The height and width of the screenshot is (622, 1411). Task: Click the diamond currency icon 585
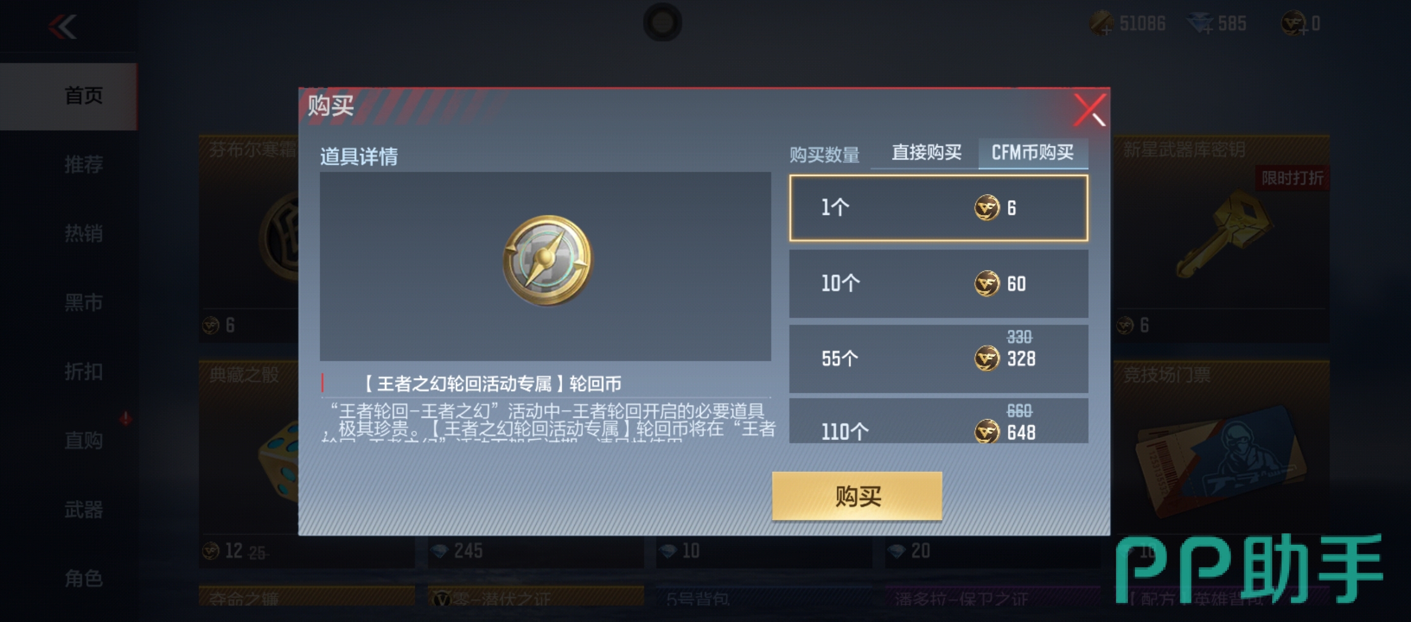tap(1200, 23)
